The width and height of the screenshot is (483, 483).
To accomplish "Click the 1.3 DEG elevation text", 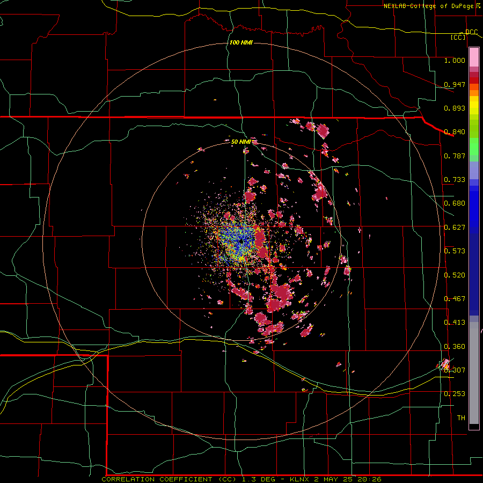I will 259,479.
